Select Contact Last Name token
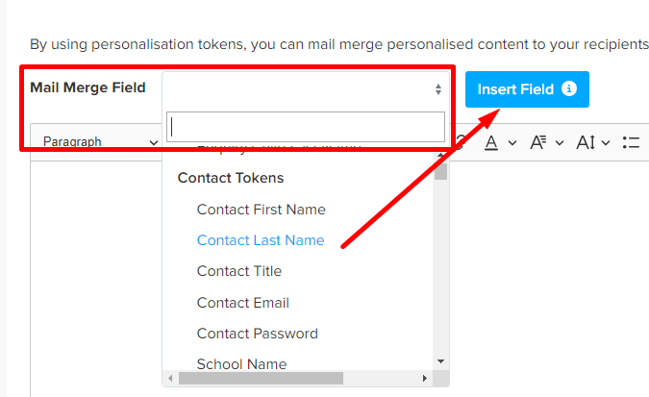Screen dimensions: 649x397 pyautogui.click(x=261, y=240)
